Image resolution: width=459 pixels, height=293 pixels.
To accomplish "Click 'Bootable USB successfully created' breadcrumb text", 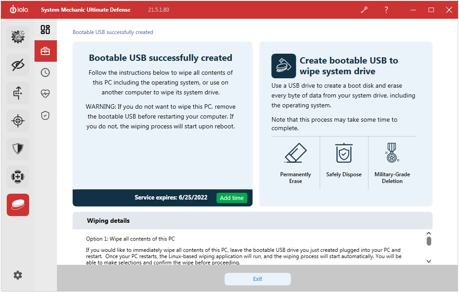I will 113,32.
